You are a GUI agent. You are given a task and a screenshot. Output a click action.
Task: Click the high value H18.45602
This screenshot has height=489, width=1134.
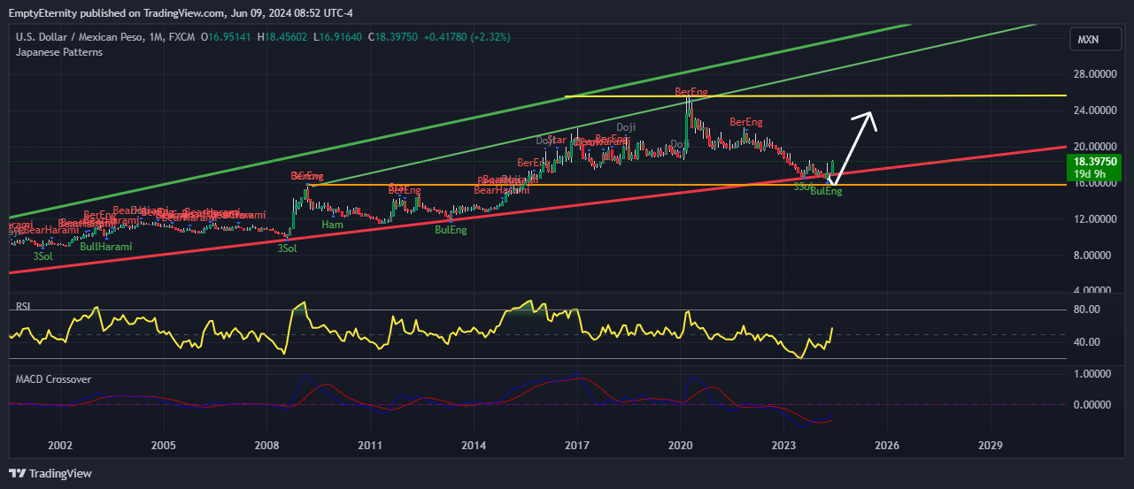[282, 37]
